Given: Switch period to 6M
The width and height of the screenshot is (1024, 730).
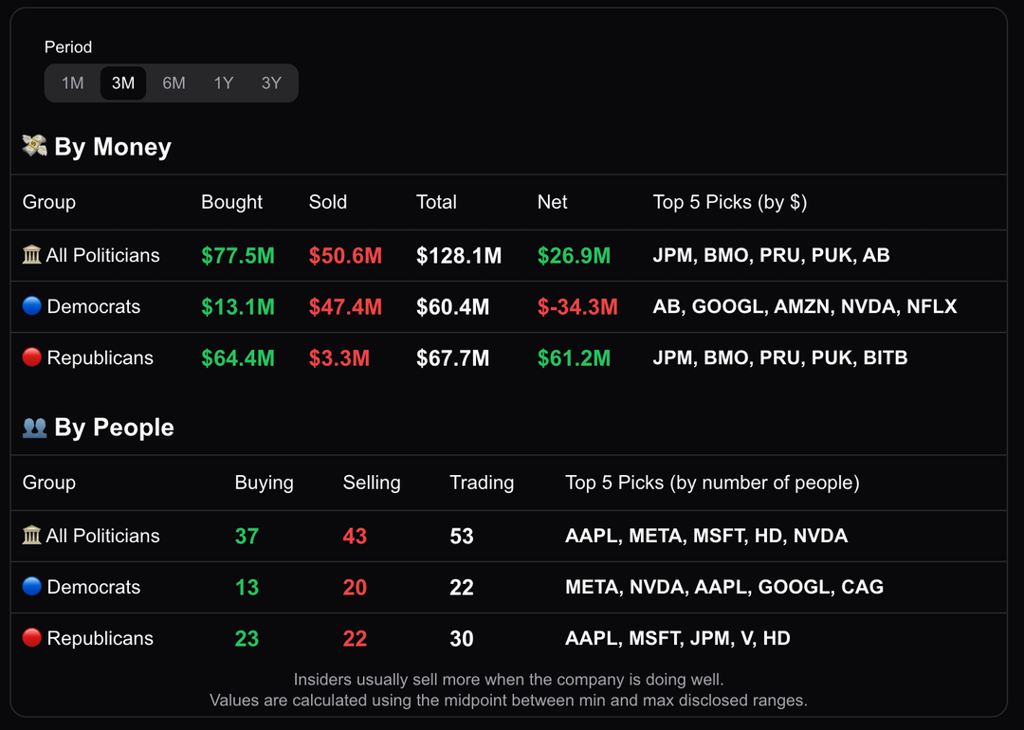Looking at the screenshot, I should coord(174,83).
